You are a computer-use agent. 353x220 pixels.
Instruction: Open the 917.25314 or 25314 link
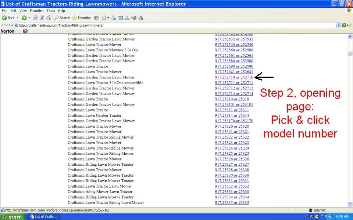click(232, 115)
